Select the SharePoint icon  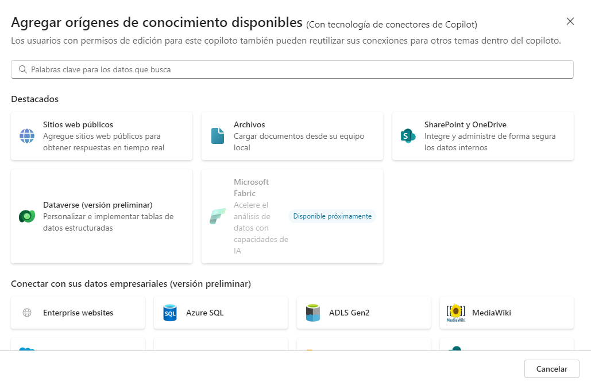[408, 136]
